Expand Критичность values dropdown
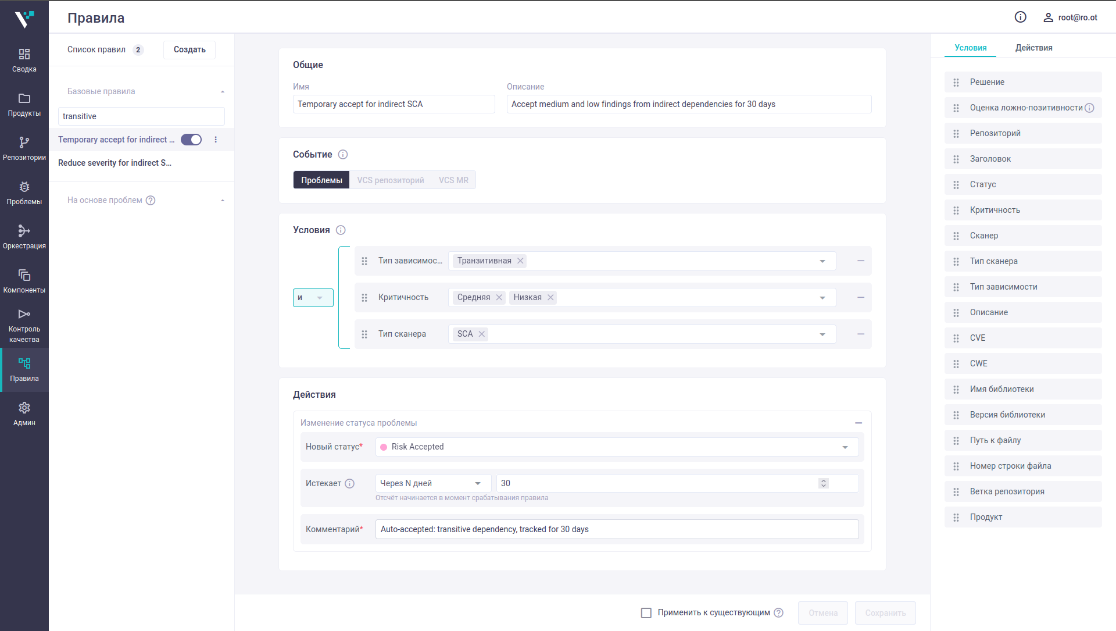The width and height of the screenshot is (1116, 631). [822, 298]
